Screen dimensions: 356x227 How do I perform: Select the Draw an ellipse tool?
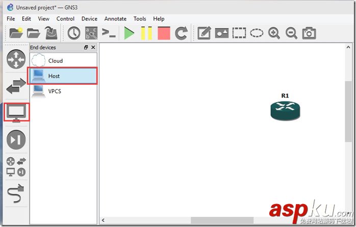click(257, 33)
